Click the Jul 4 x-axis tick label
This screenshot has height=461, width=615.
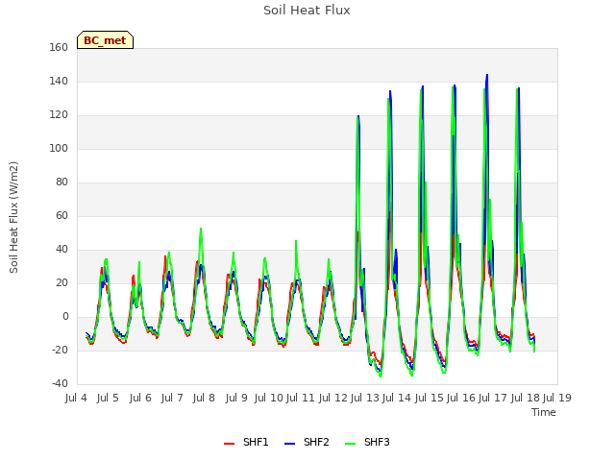[76, 398]
